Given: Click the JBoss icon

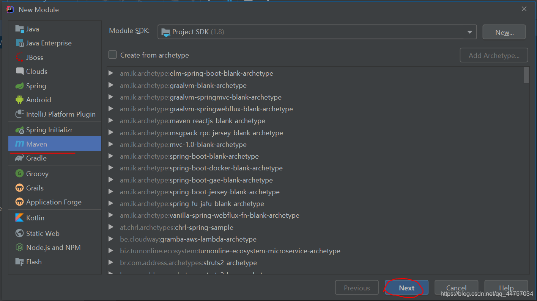Looking at the screenshot, I should point(19,58).
